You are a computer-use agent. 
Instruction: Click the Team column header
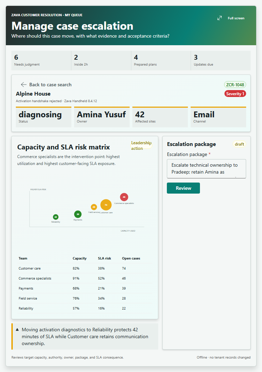tap(23, 258)
